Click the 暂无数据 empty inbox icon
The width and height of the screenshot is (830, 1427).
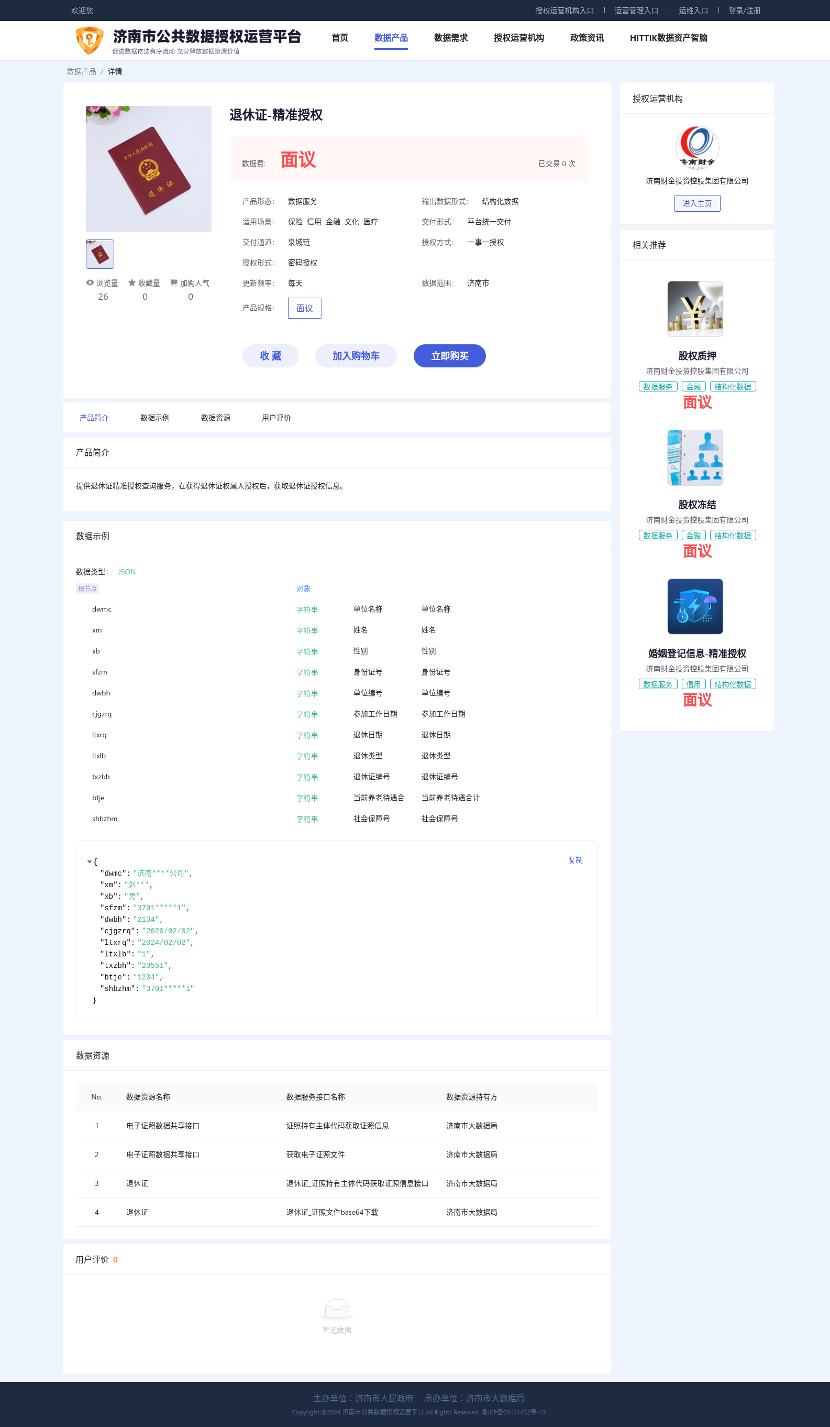point(337,1309)
